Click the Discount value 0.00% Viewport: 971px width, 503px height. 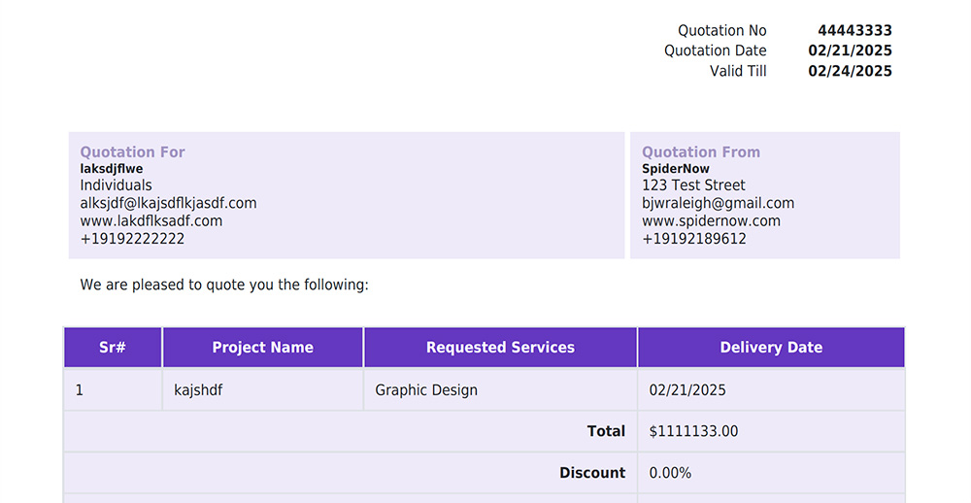click(x=670, y=473)
